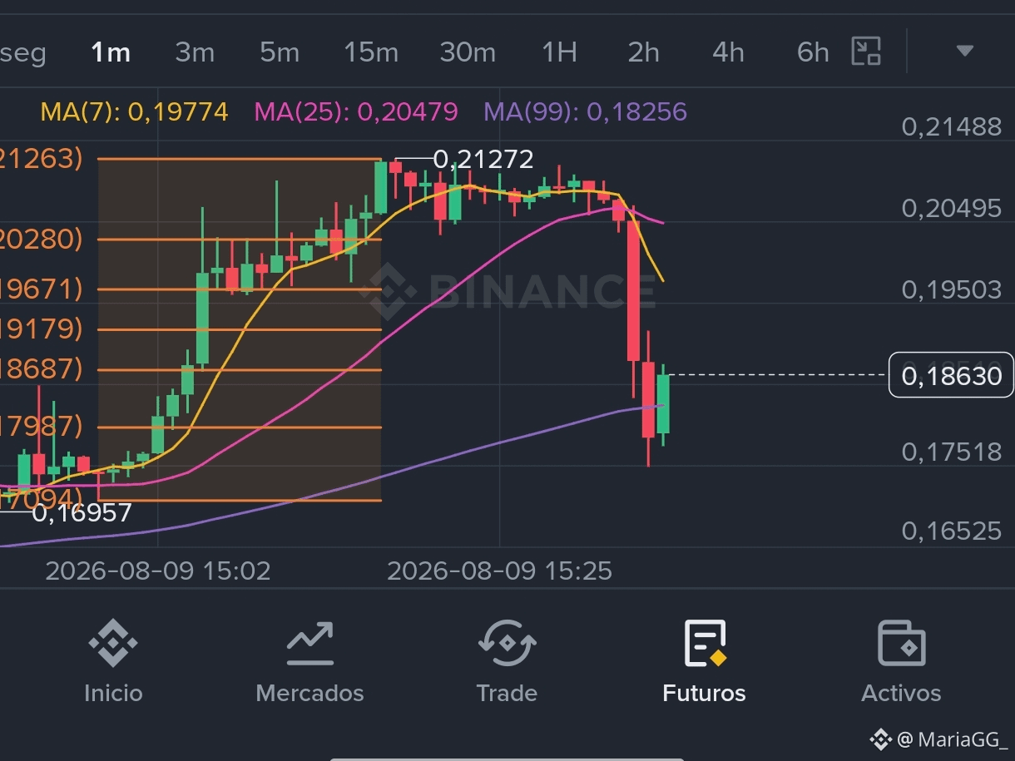Open the Activos wallet icon
Image resolution: width=1015 pixels, height=761 pixels.
click(902, 644)
